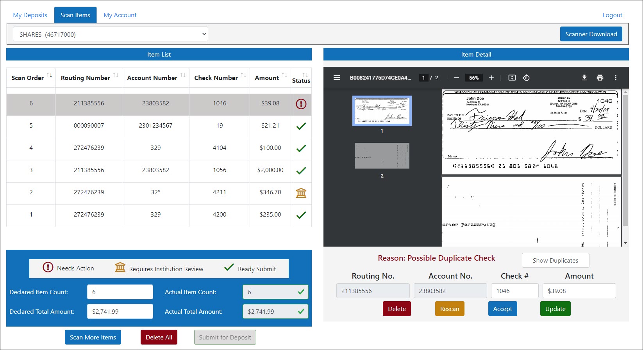Image resolution: width=643 pixels, height=350 pixels.
Task: Click institution review icon for check 4211
Action: click(x=301, y=193)
